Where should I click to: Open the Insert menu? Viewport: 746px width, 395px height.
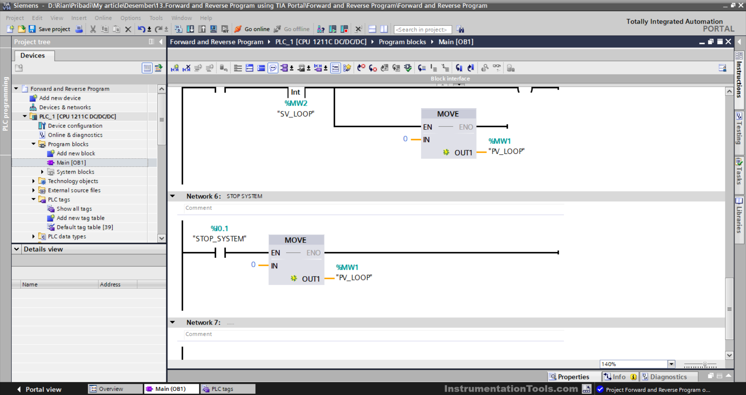[79, 18]
